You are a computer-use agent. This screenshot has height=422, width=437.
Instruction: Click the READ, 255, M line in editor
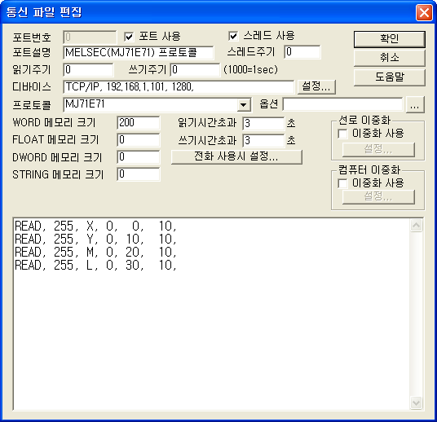coord(95,252)
